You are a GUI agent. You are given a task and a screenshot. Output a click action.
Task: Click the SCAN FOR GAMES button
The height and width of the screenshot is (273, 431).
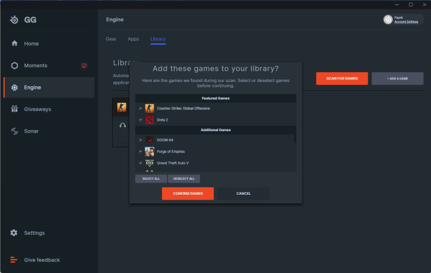[x=342, y=78]
